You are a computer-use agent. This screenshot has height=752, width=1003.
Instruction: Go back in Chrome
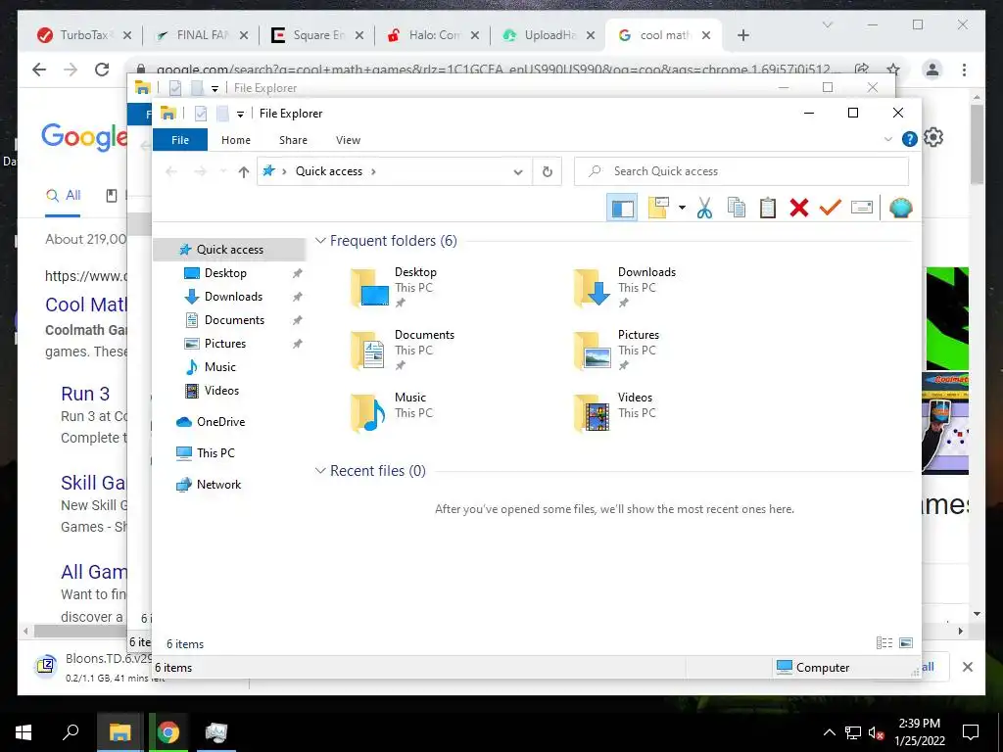39,70
